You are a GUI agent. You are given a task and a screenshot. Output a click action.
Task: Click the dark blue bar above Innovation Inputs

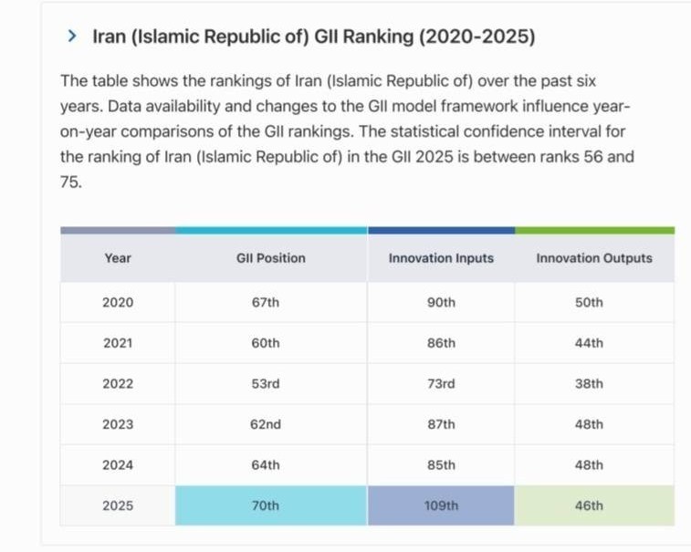coord(441,230)
